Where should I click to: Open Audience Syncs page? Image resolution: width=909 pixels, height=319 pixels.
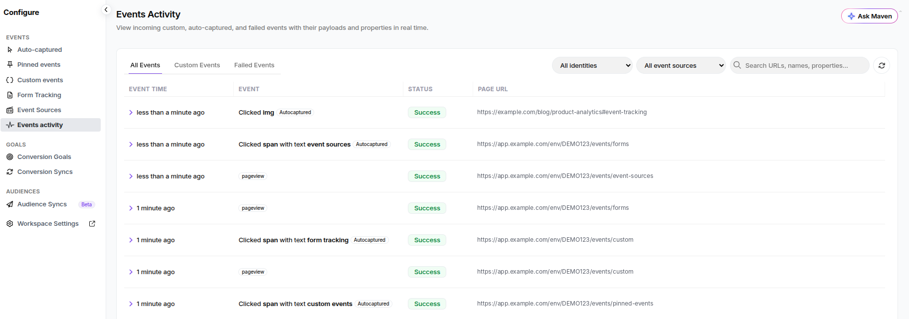(x=50, y=204)
